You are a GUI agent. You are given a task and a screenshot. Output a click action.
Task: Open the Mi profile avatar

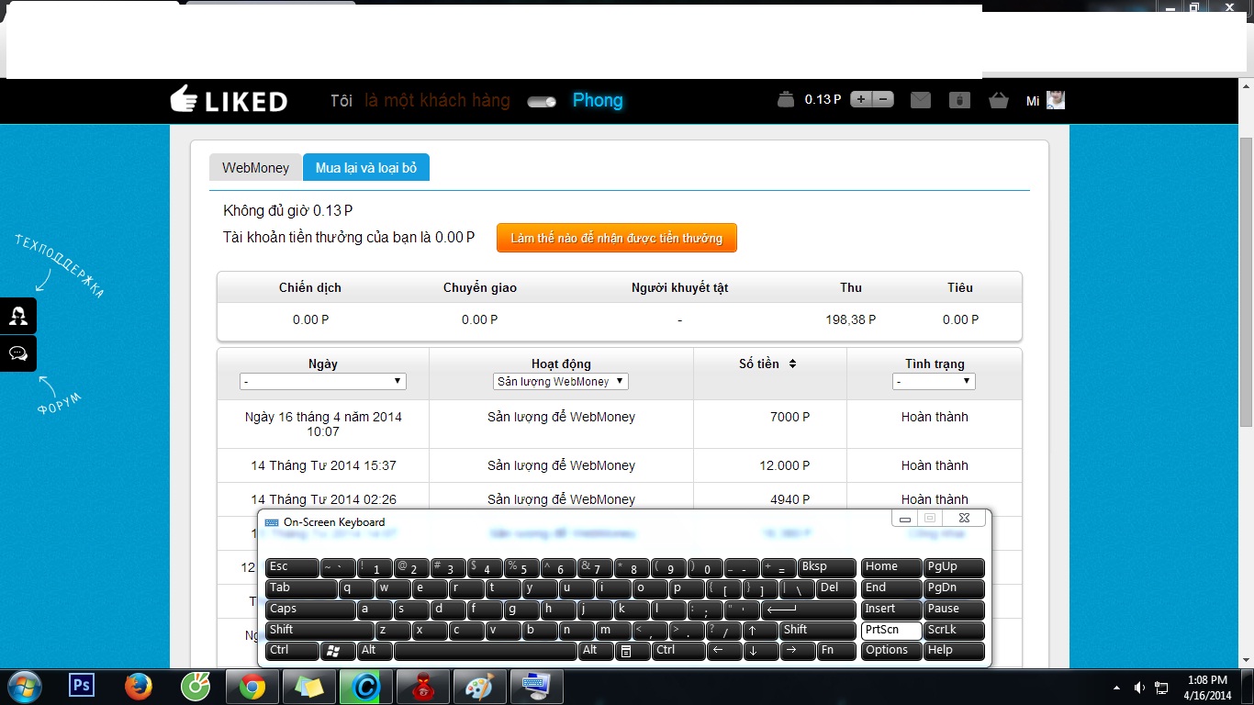tap(1056, 100)
